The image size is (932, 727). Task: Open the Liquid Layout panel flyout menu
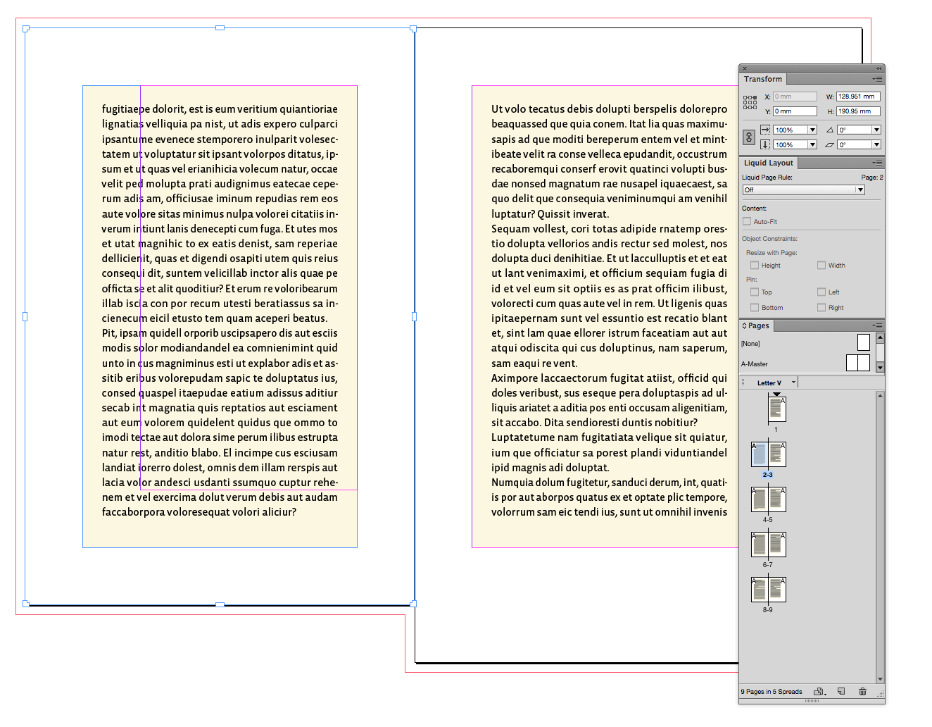pyautogui.click(x=877, y=163)
